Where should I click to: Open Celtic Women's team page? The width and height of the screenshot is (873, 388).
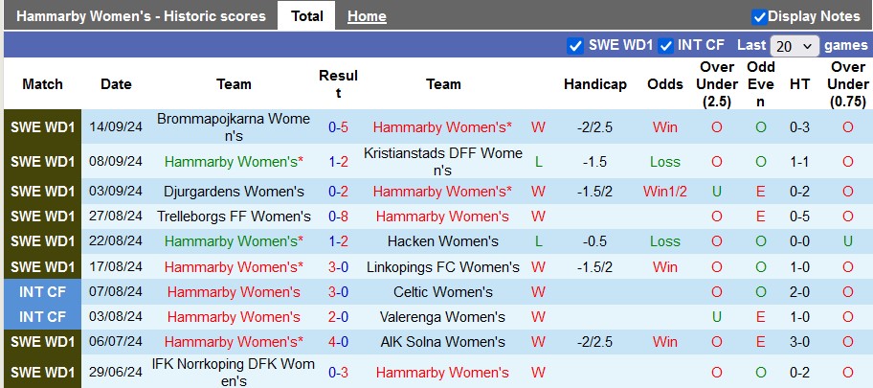(x=443, y=292)
